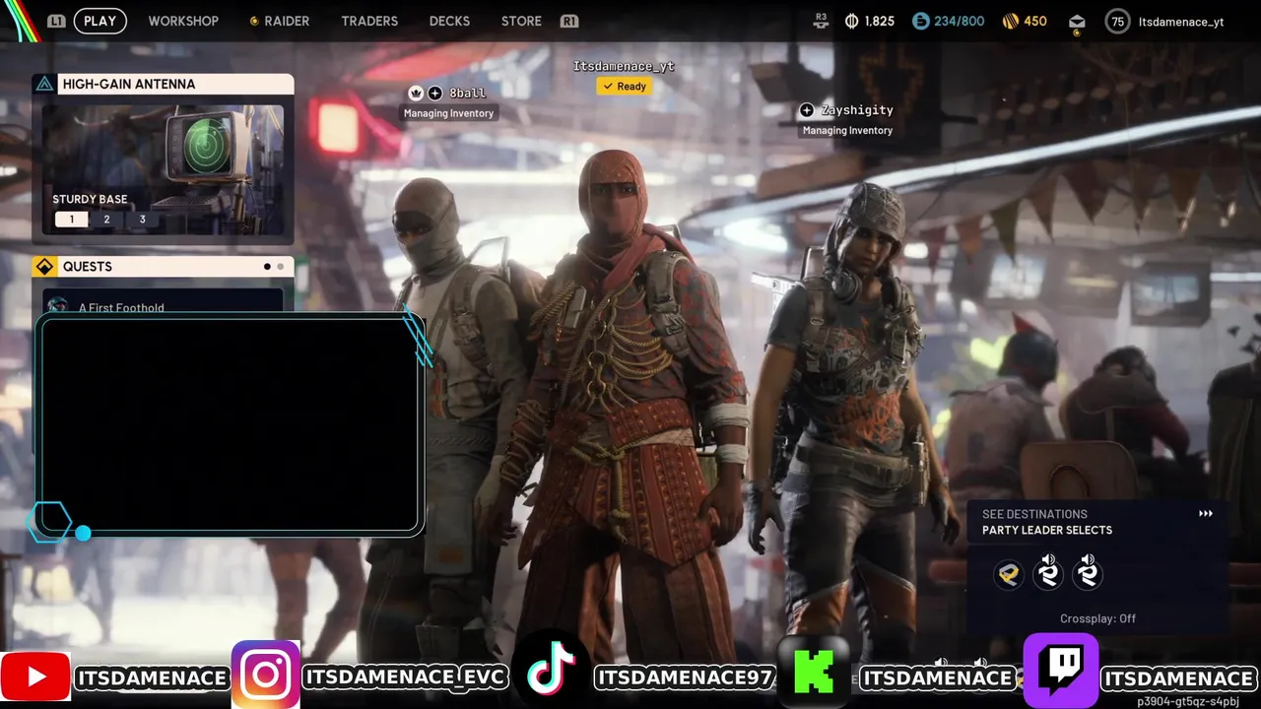
Task: Select Sturdy Base stage 2
Action: [106, 220]
